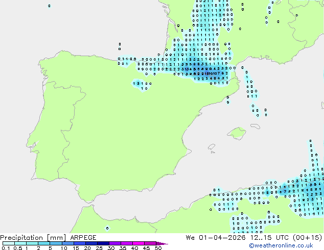The width and height of the screenshot is (324, 250).
Task: Click the 0.1–0.5 mm legend color swatch
Action: [x=9, y=243]
